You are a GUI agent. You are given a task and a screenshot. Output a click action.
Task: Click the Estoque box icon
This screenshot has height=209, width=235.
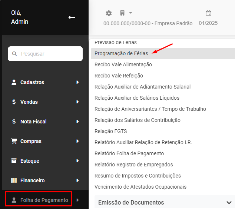click(x=14, y=161)
